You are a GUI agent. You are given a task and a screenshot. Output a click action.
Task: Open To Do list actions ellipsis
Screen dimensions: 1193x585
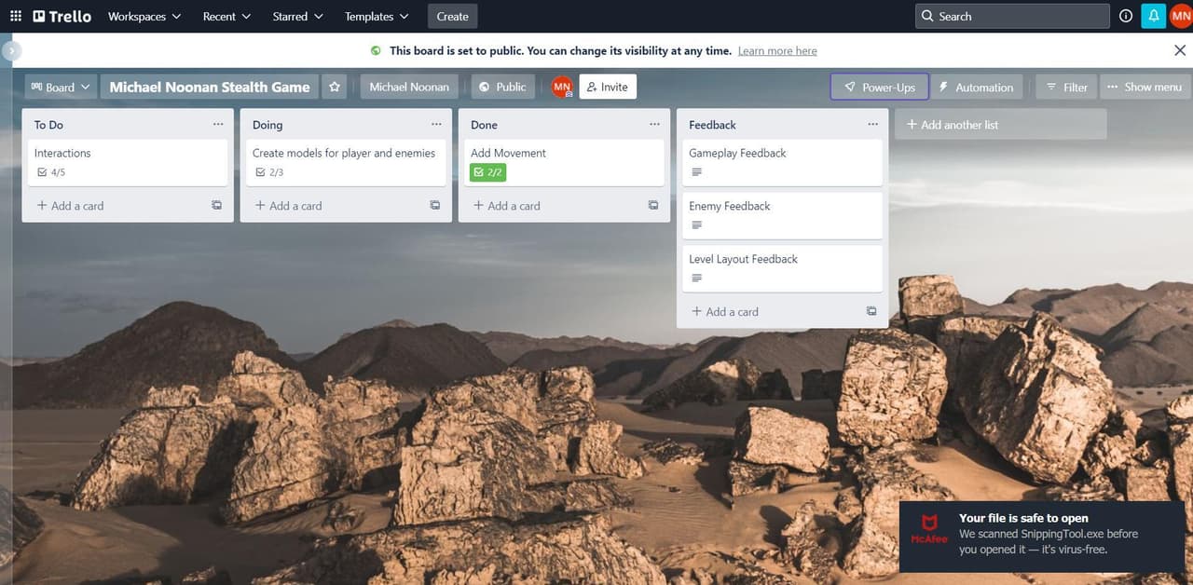point(218,124)
